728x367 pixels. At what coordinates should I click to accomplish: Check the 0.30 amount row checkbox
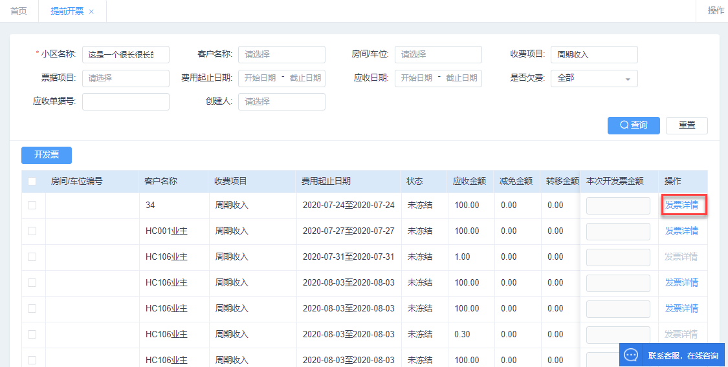coord(32,334)
